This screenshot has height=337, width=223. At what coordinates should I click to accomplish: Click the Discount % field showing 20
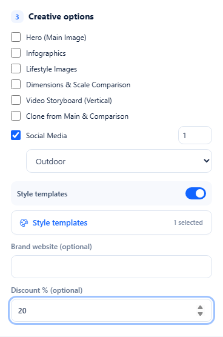tap(111, 310)
